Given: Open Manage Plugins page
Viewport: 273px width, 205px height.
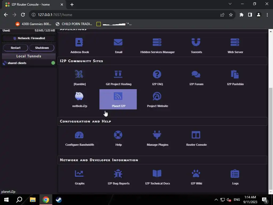Looking at the screenshot, I should pyautogui.click(x=157, y=139).
